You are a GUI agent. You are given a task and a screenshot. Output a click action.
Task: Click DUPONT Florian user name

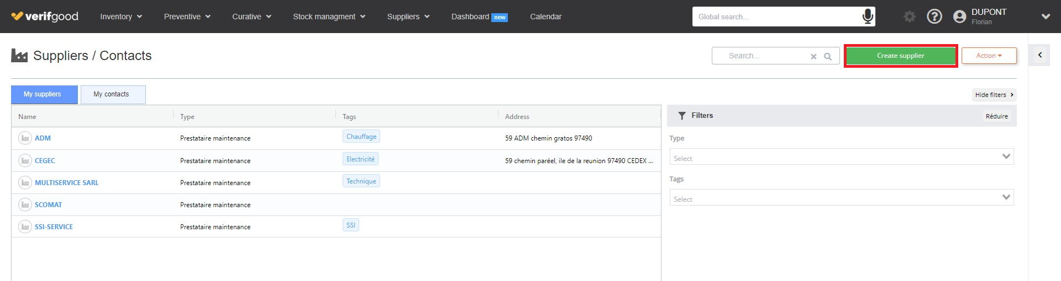tap(989, 17)
